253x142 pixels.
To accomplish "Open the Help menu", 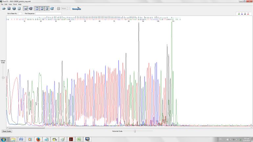I will pyautogui.click(x=20, y=4).
